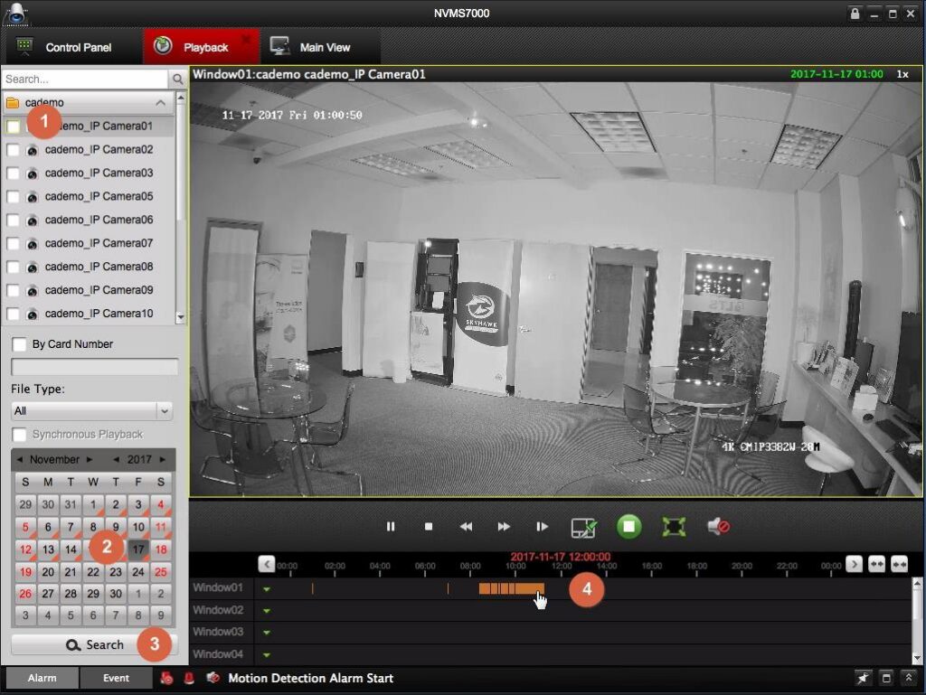This screenshot has height=695, width=926.
Task: Pin the alarm panel with pin icon
Action: tap(864, 678)
